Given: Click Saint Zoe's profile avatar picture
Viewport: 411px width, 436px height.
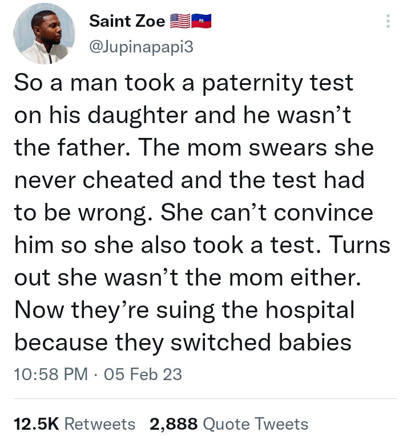Looking at the screenshot, I should (45, 36).
